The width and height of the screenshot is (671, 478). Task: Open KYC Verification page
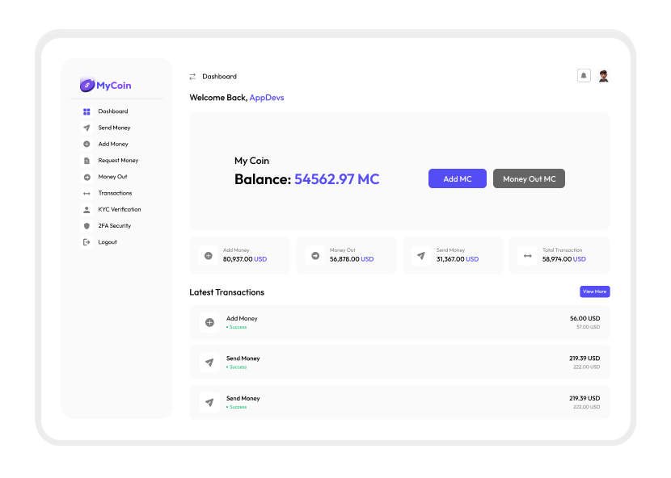coord(119,209)
